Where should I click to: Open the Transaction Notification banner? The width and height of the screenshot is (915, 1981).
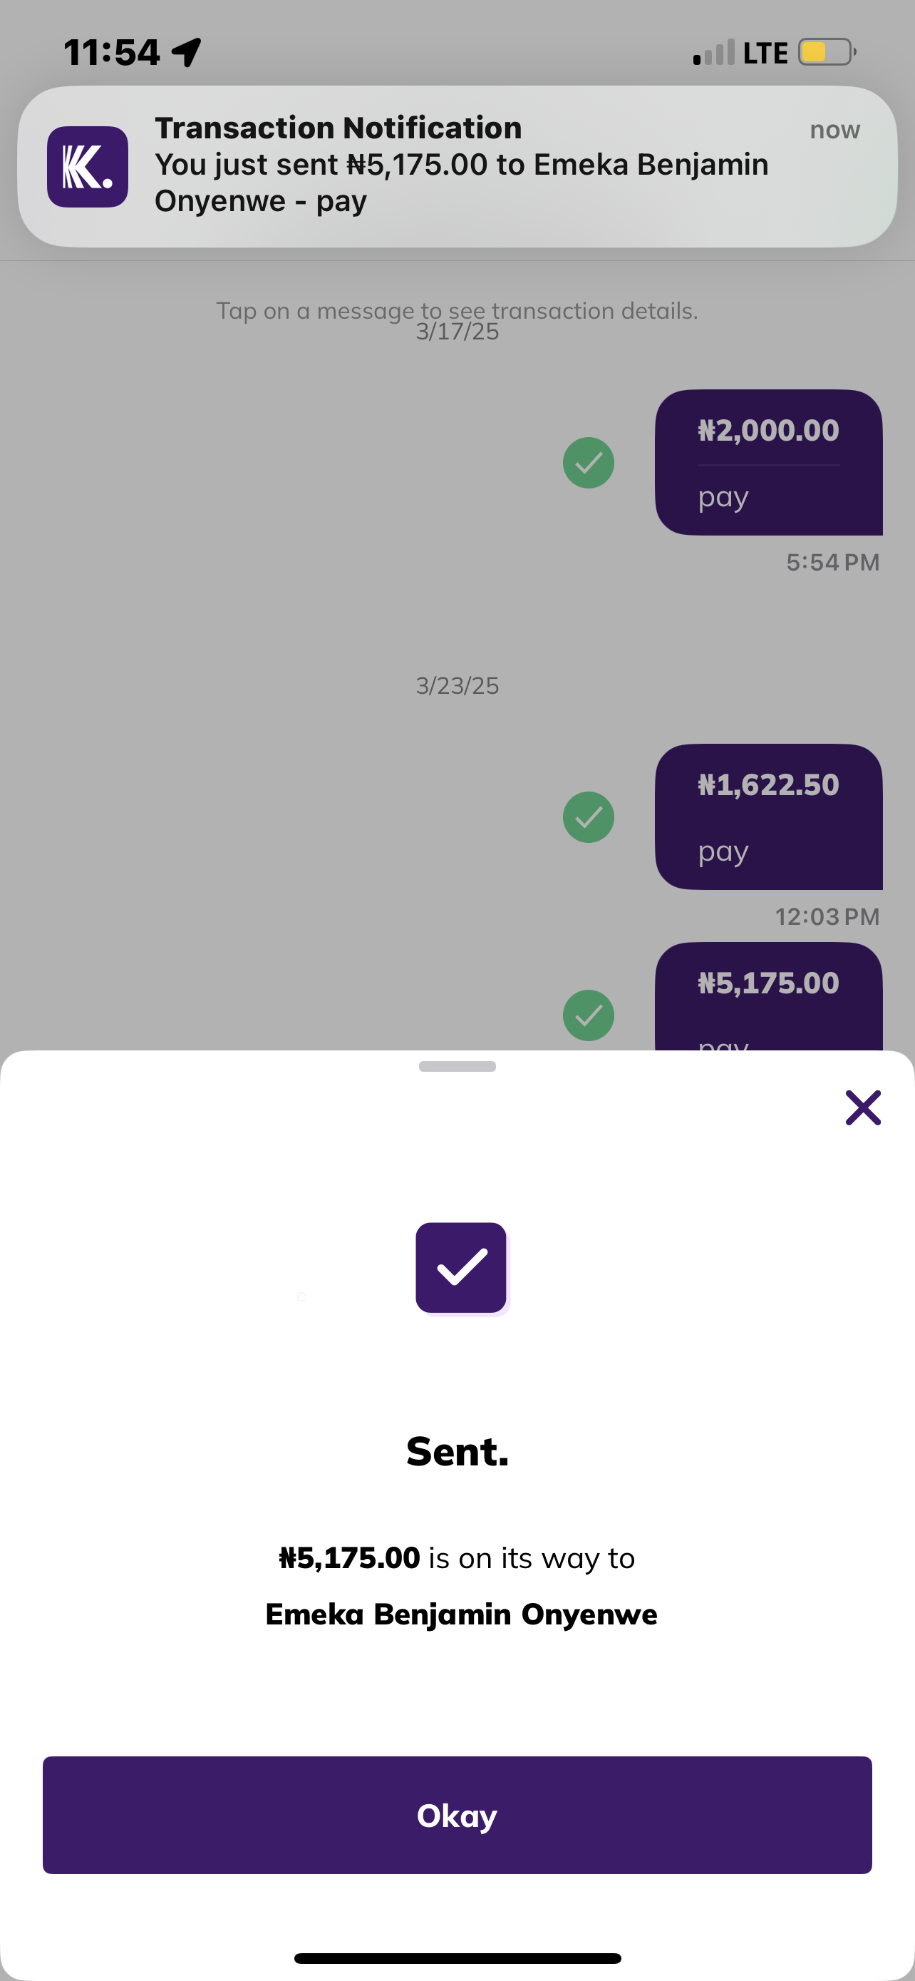coord(461,165)
